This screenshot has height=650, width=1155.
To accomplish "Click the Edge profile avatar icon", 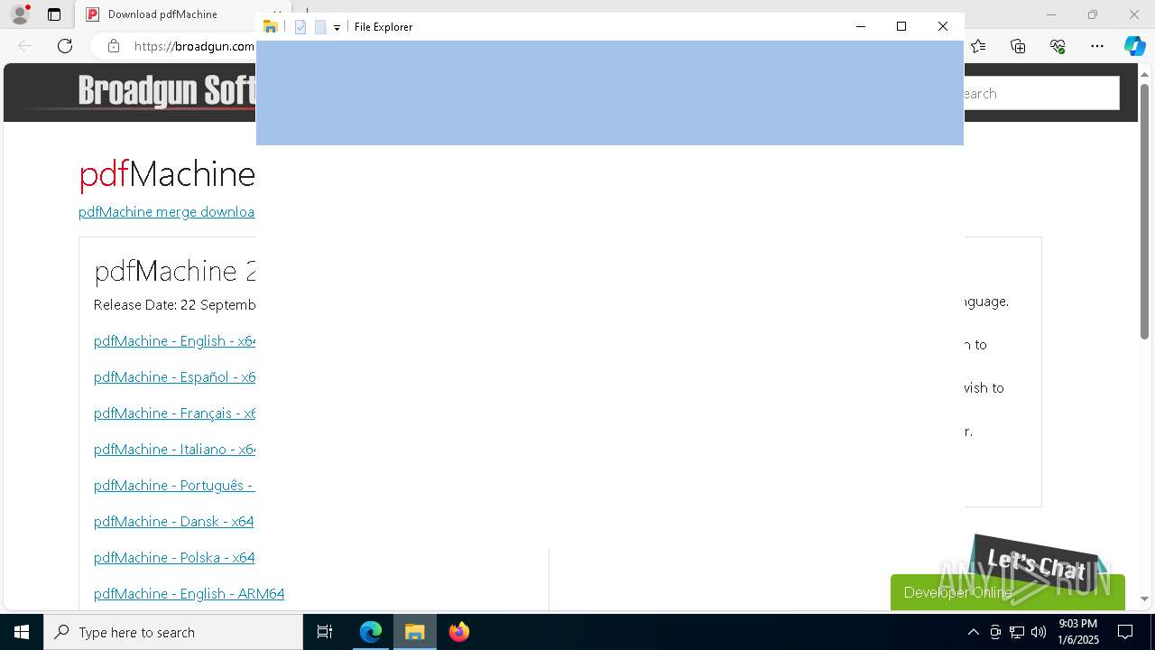I will point(20,14).
